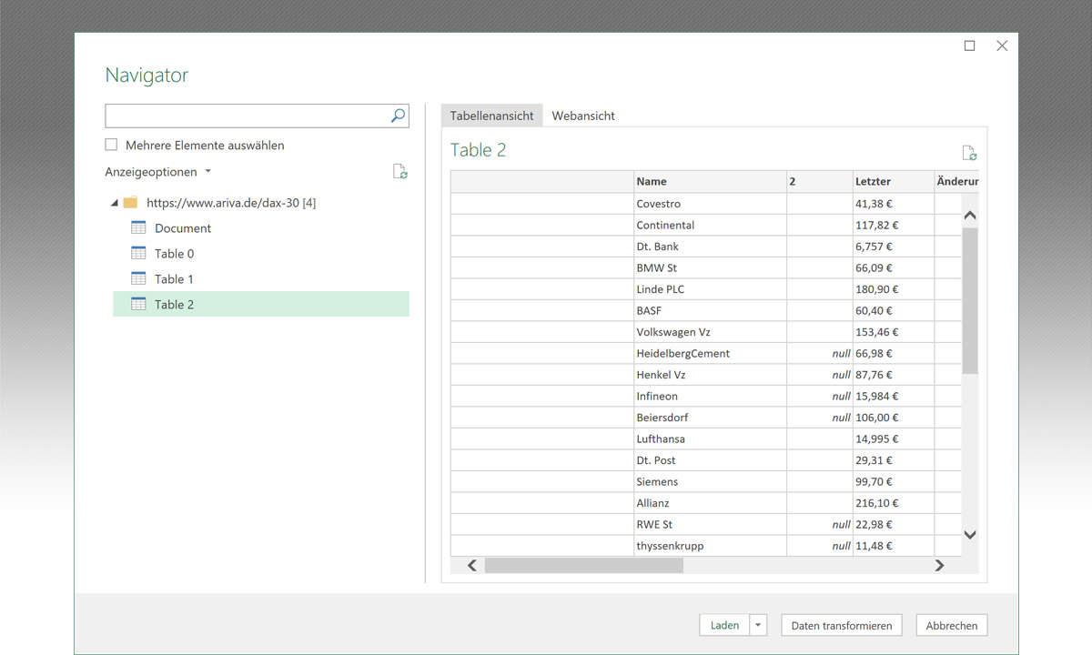Click the refresh preview icon above the table
This screenshot has width=1092, height=655.
pos(969,153)
